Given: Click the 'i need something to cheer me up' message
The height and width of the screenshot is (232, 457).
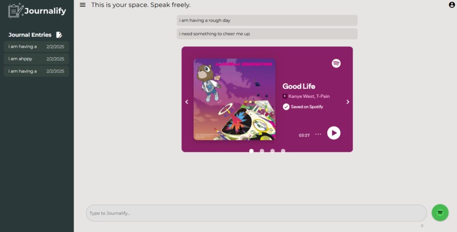Looking at the screenshot, I should coord(267,34).
